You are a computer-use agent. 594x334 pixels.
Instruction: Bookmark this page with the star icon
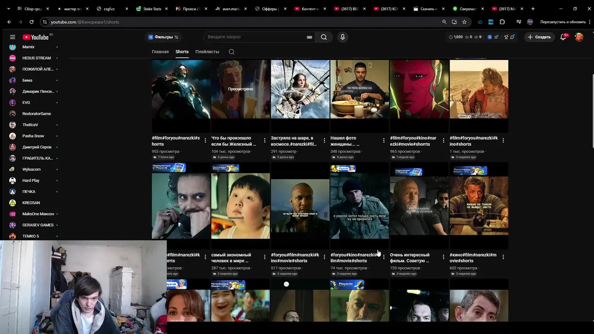coord(464,22)
